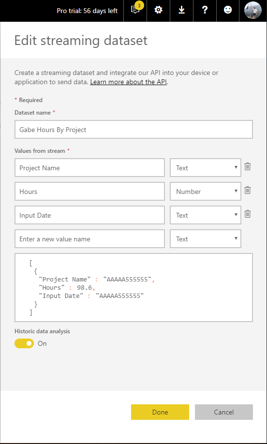This screenshot has height=444, width=267.
Task: Open the notifications icon with badge 3
Action: [135, 11]
